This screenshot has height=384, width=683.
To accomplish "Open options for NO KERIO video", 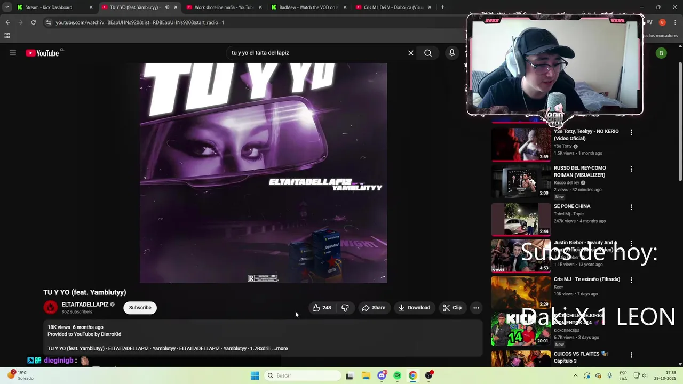I will (x=631, y=132).
